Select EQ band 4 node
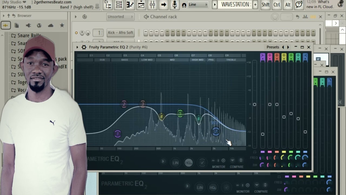This screenshot has height=195, width=346. 161,117
